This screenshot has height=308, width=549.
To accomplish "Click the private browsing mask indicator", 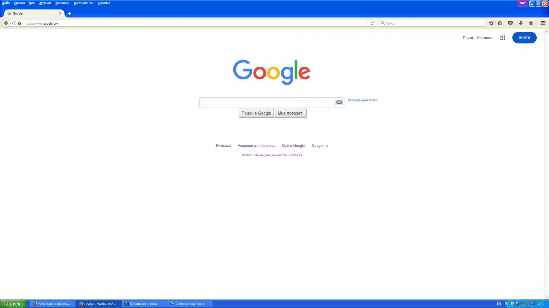I will click(x=522, y=3).
